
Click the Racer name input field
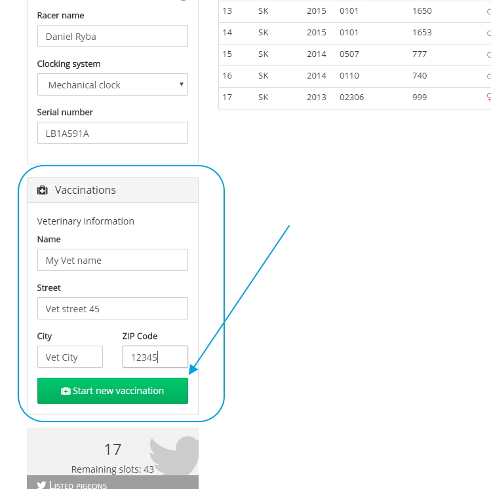click(112, 37)
